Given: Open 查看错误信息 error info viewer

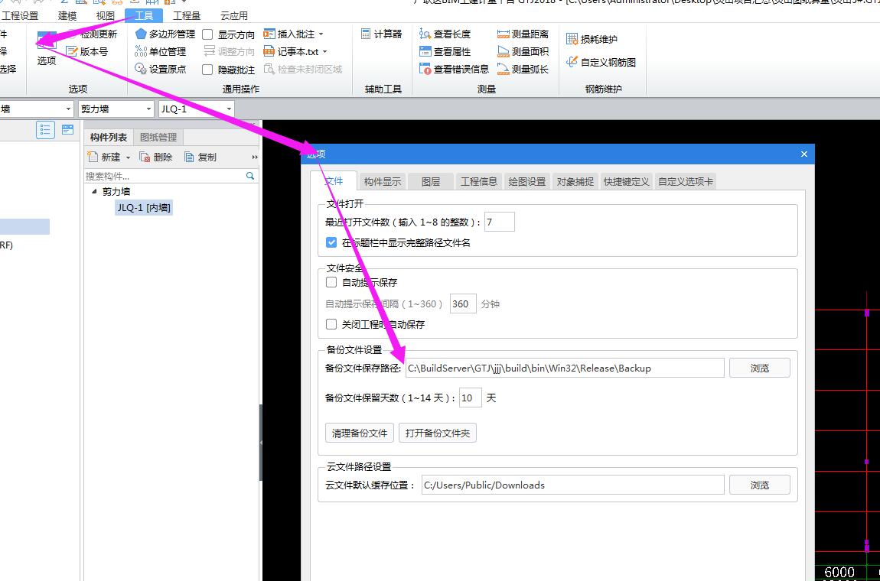Looking at the screenshot, I should [x=454, y=69].
